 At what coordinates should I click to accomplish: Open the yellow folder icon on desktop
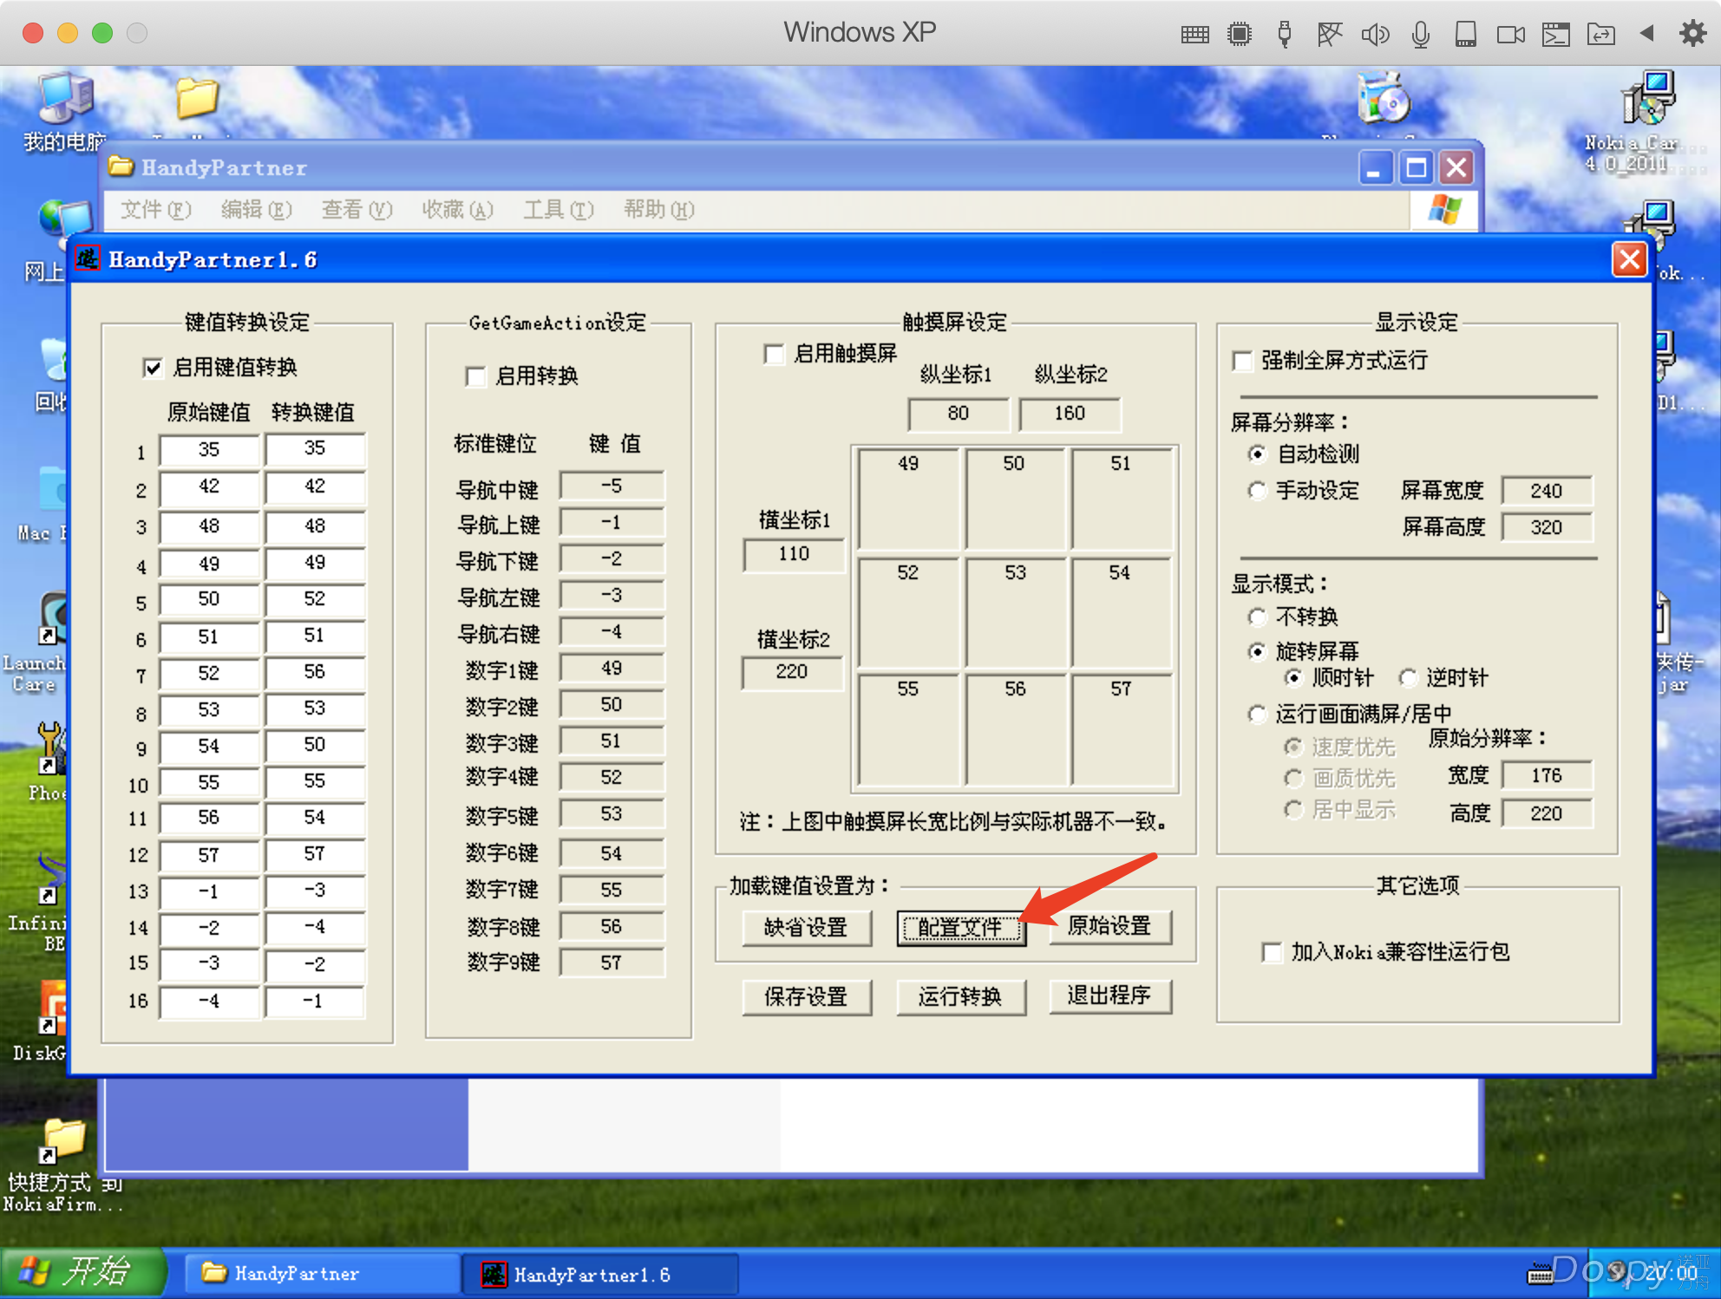(x=197, y=97)
